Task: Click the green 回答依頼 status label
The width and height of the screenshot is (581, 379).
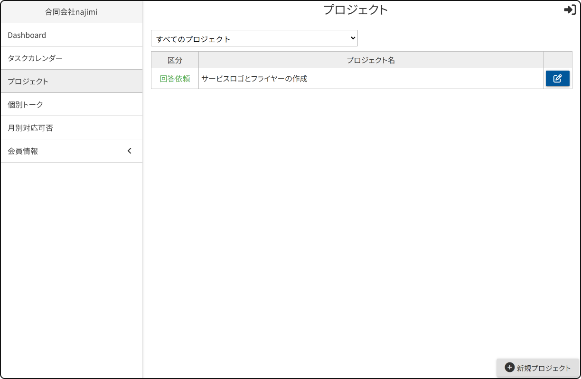Action: click(175, 79)
